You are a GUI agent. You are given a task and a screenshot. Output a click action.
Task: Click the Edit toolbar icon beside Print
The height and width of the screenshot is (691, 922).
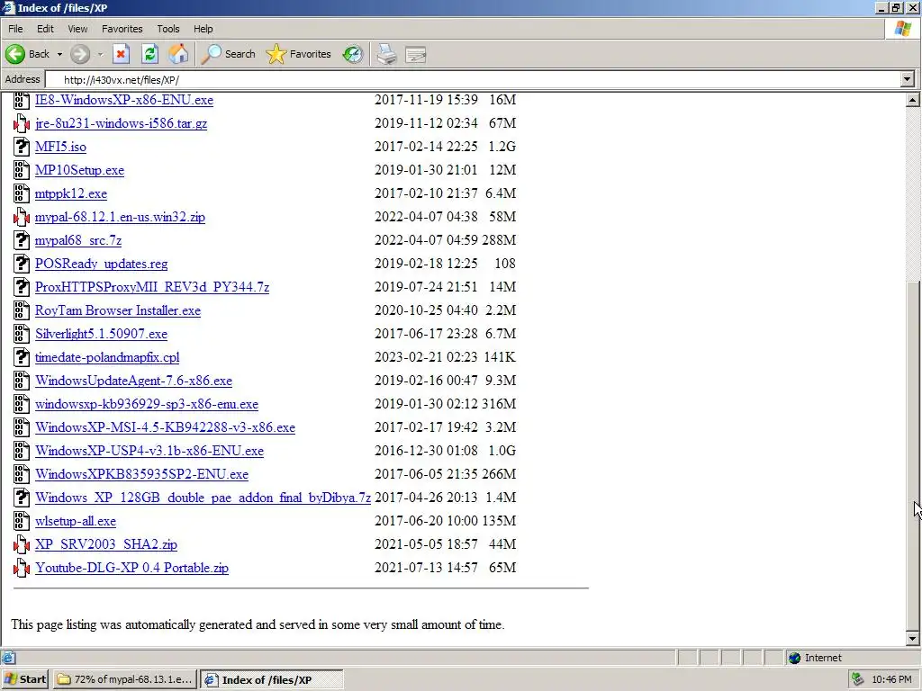[415, 55]
